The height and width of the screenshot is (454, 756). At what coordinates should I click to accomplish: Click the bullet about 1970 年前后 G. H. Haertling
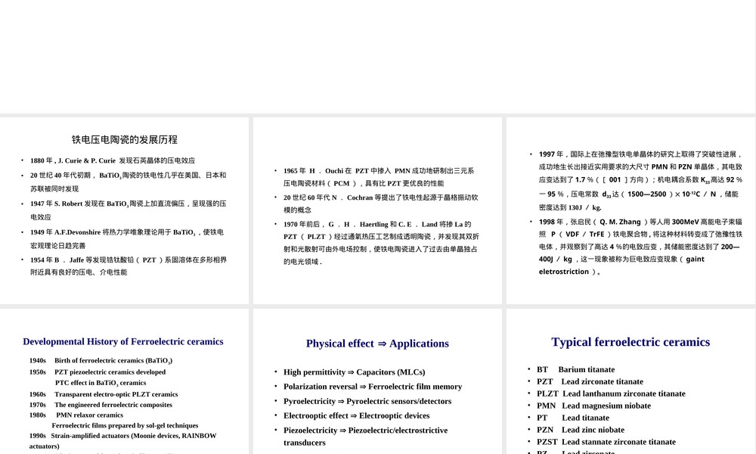click(x=381, y=243)
